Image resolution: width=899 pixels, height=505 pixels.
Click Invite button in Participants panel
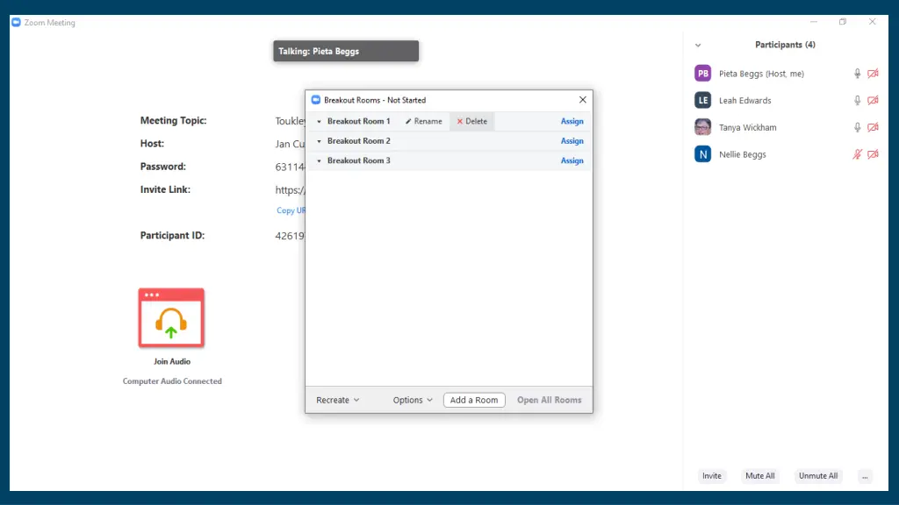coord(711,476)
